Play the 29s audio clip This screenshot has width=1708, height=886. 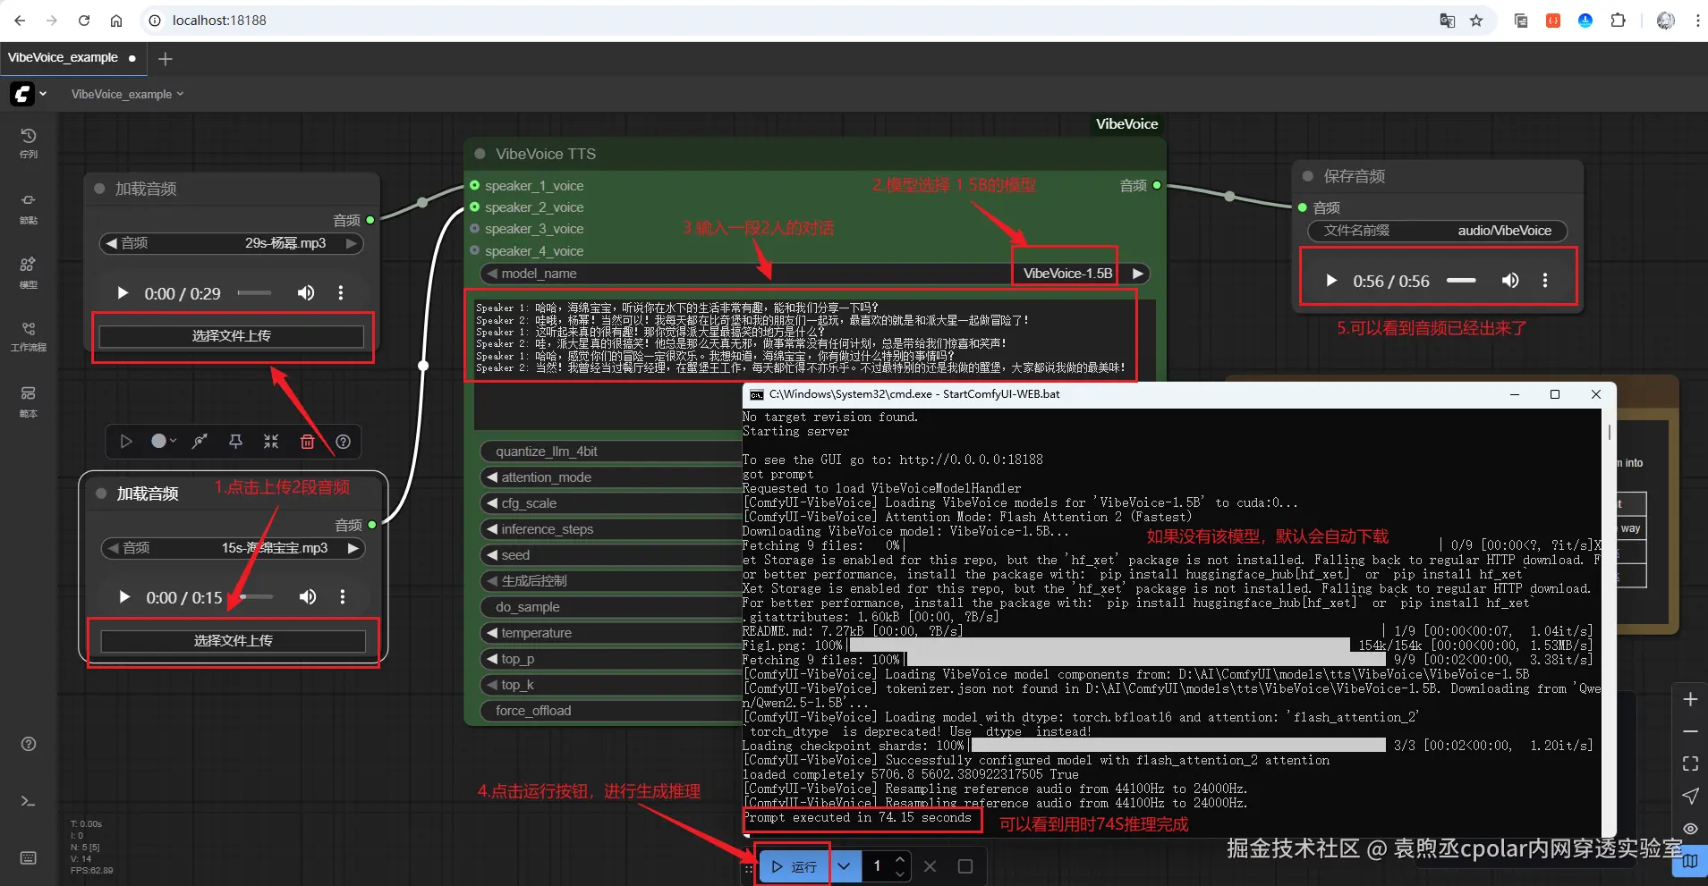pyautogui.click(x=123, y=293)
